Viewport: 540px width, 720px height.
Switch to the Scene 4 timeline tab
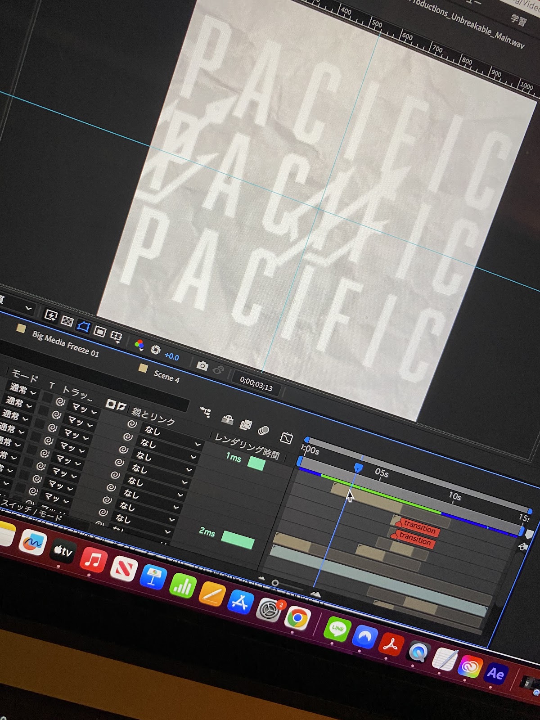click(166, 376)
